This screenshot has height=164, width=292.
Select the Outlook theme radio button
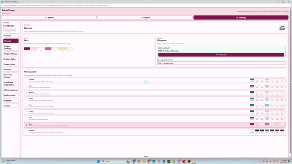[x=26, y=80]
